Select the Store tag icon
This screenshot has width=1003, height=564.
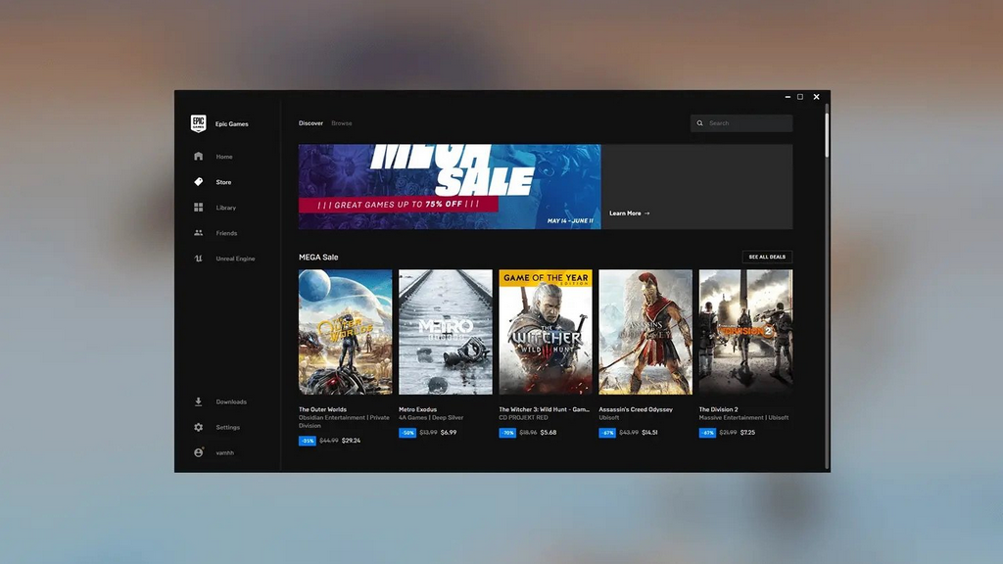198,181
